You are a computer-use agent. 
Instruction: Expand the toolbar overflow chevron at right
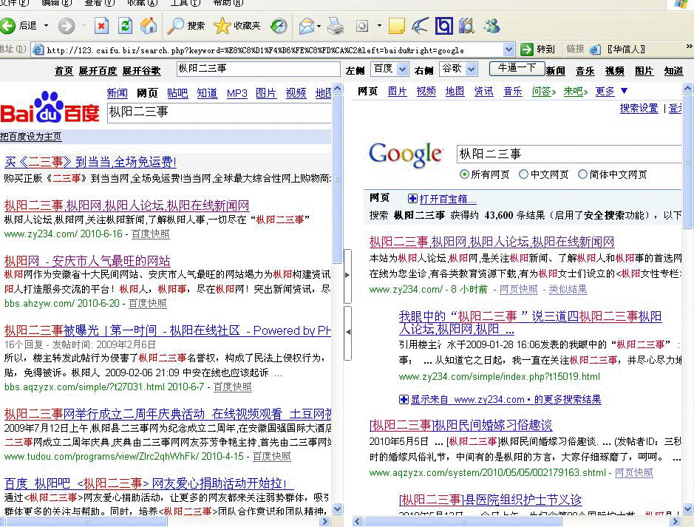689,46
